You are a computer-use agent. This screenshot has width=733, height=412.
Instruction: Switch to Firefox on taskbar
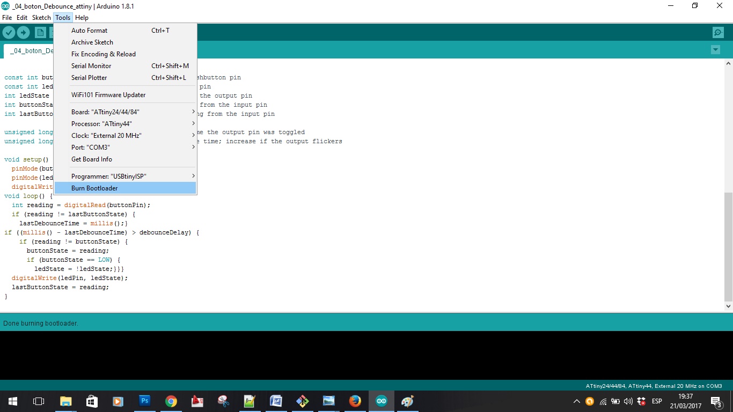(x=355, y=401)
